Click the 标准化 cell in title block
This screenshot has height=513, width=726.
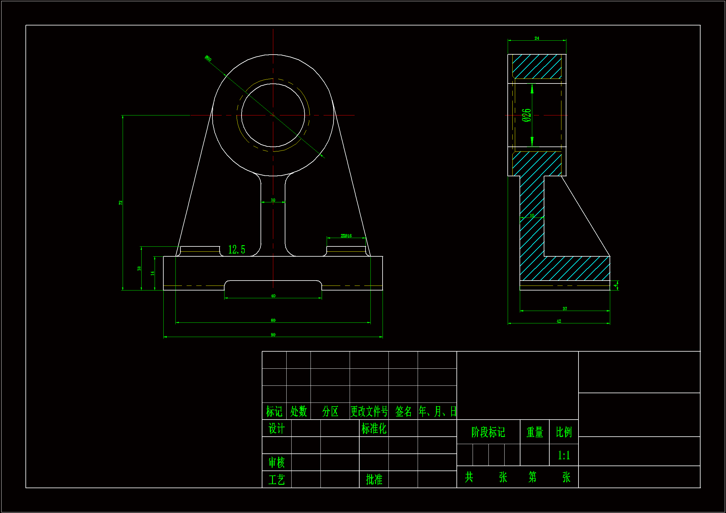tap(374, 429)
